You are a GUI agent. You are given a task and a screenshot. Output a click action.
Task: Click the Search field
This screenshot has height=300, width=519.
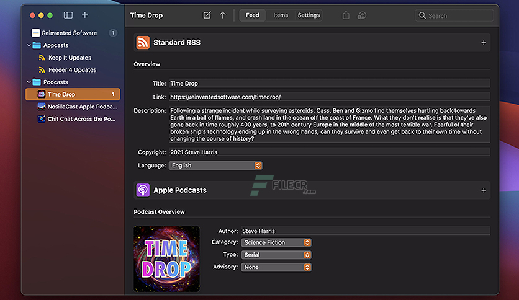point(454,15)
